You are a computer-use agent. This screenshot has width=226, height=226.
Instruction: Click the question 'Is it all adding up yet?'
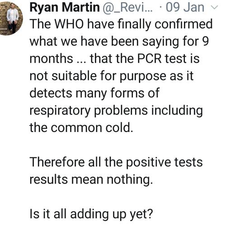coord(91,214)
